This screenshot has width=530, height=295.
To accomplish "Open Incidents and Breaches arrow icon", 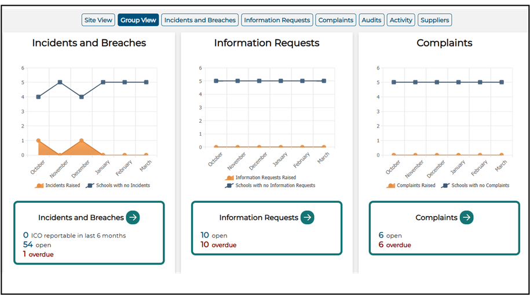I will 133,217.
